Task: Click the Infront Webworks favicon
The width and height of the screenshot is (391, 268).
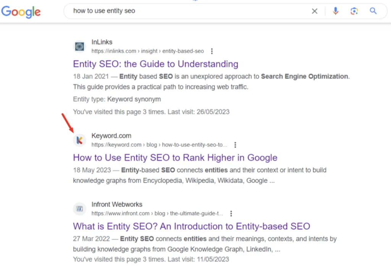Action: (79, 209)
